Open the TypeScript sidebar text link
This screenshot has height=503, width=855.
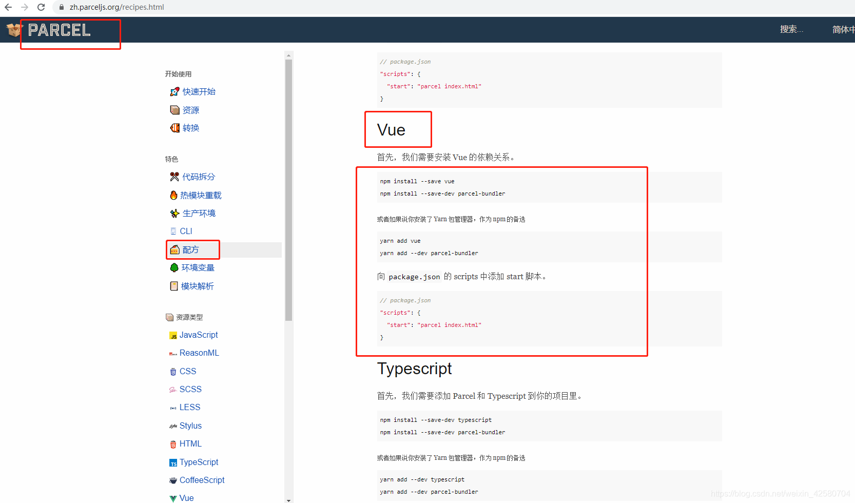point(199,462)
